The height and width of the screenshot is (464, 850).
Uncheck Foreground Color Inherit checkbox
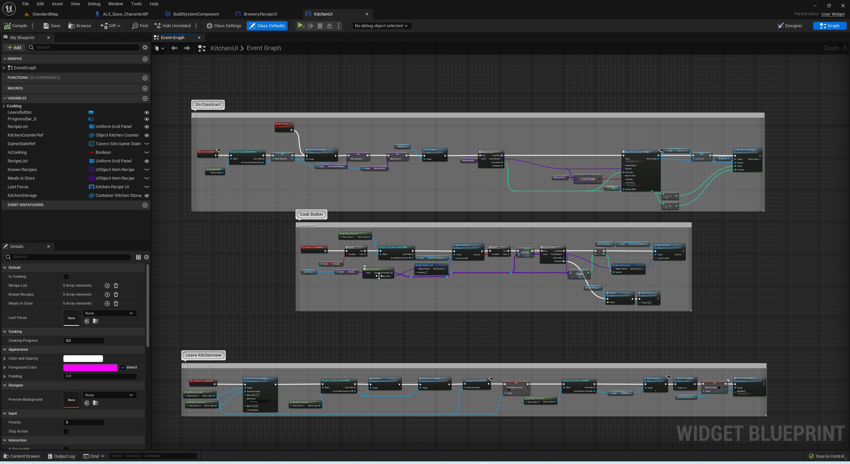point(123,367)
